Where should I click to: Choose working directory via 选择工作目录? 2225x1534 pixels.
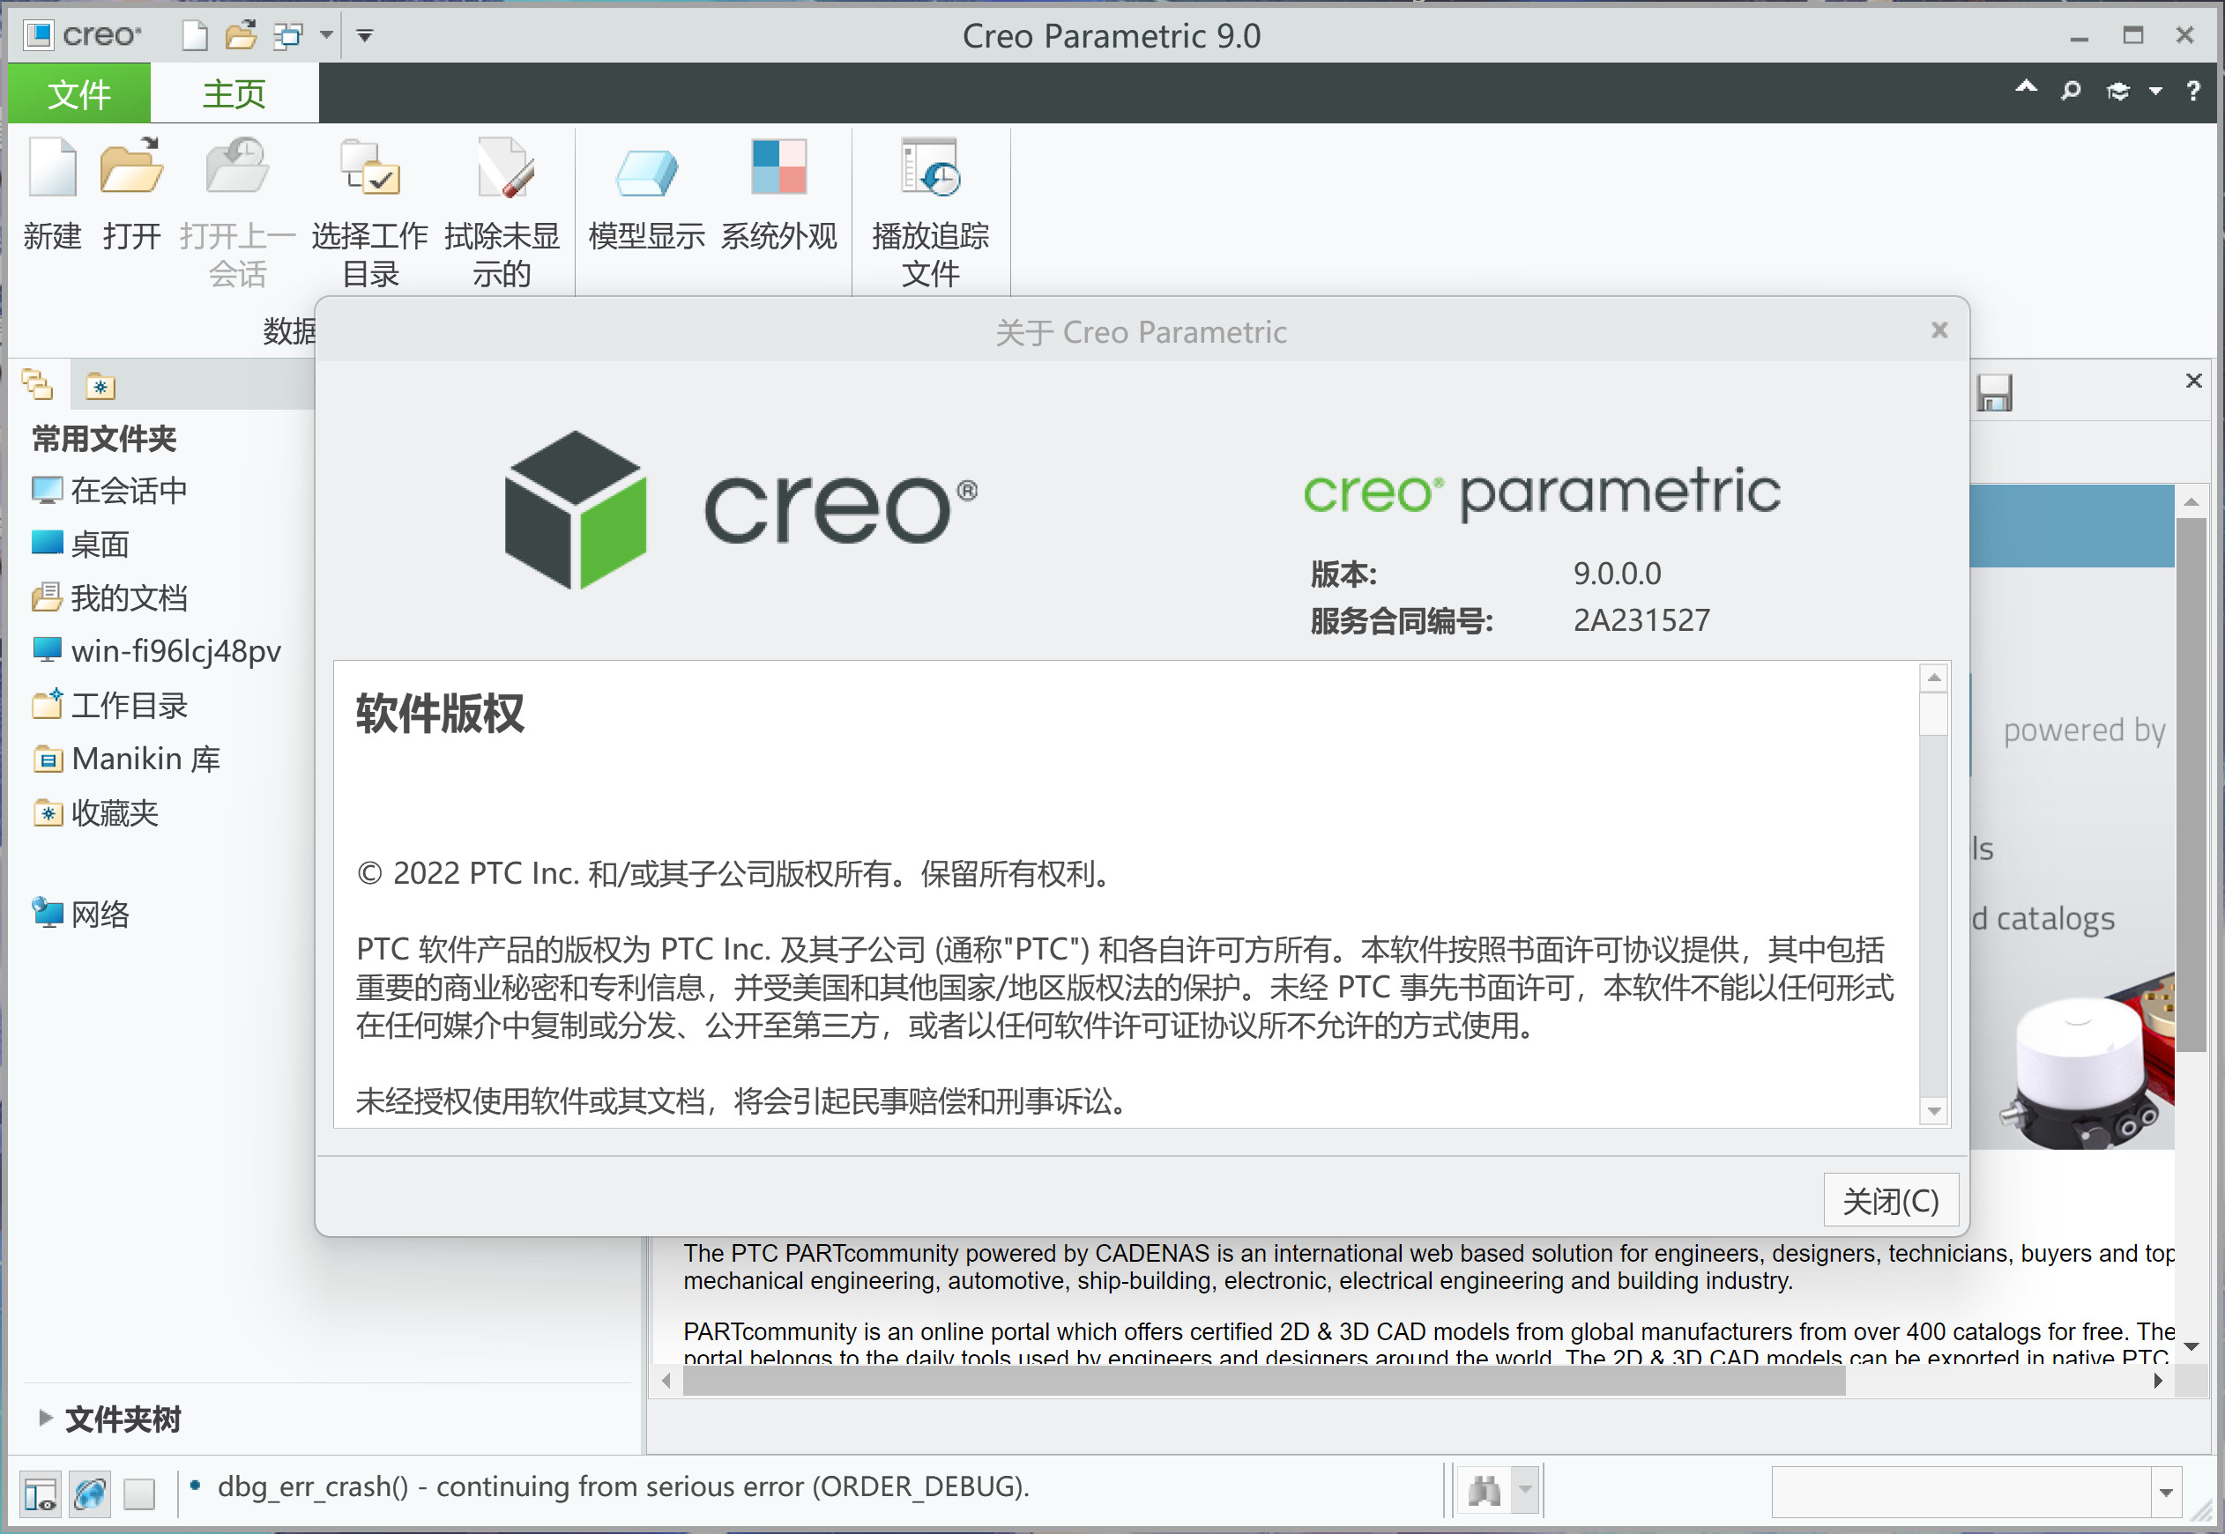[370, 212]
